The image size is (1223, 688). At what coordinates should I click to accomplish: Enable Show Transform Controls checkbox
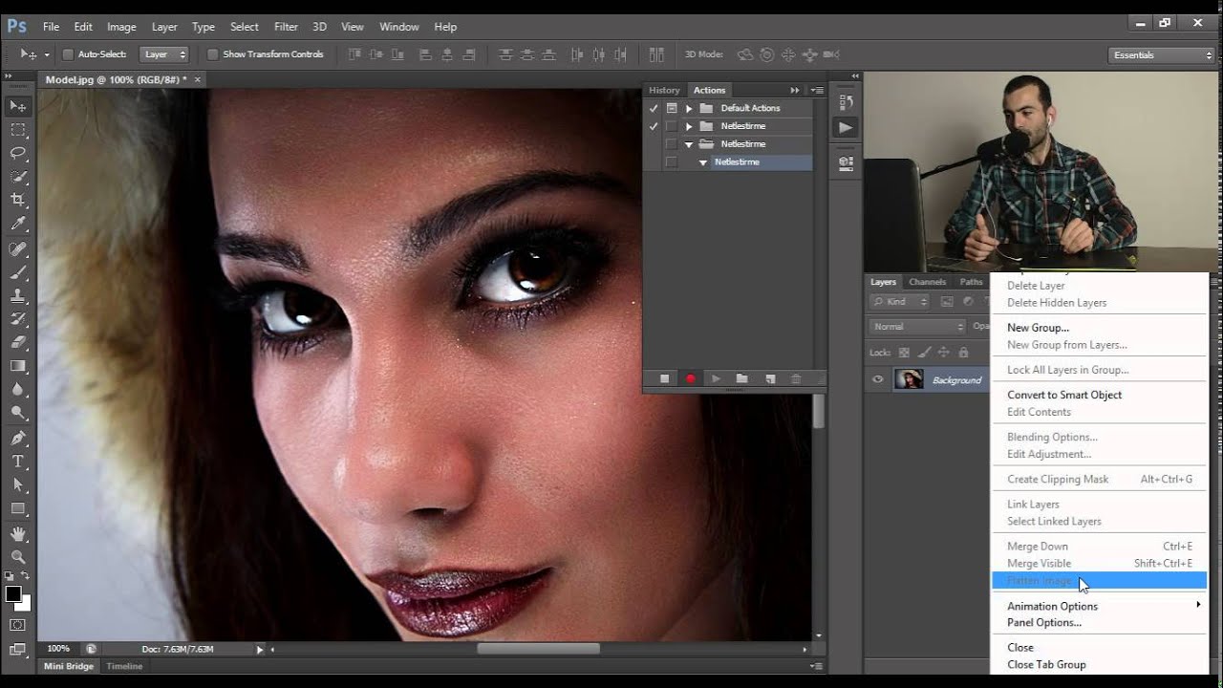(213, 54)
